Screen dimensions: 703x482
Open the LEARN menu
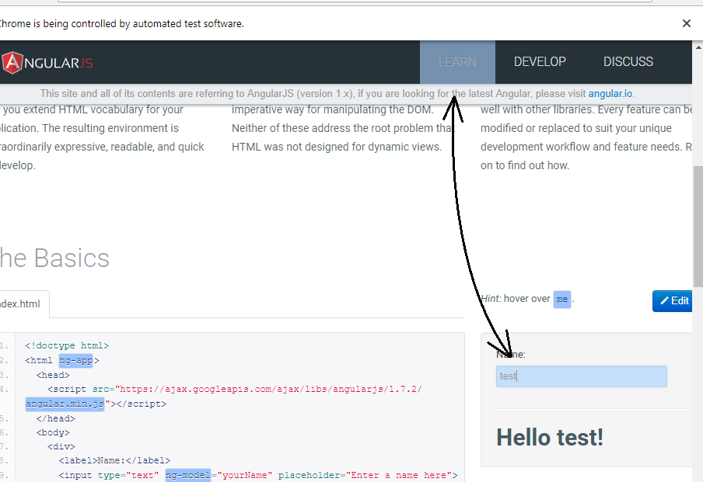click(457, 62)
